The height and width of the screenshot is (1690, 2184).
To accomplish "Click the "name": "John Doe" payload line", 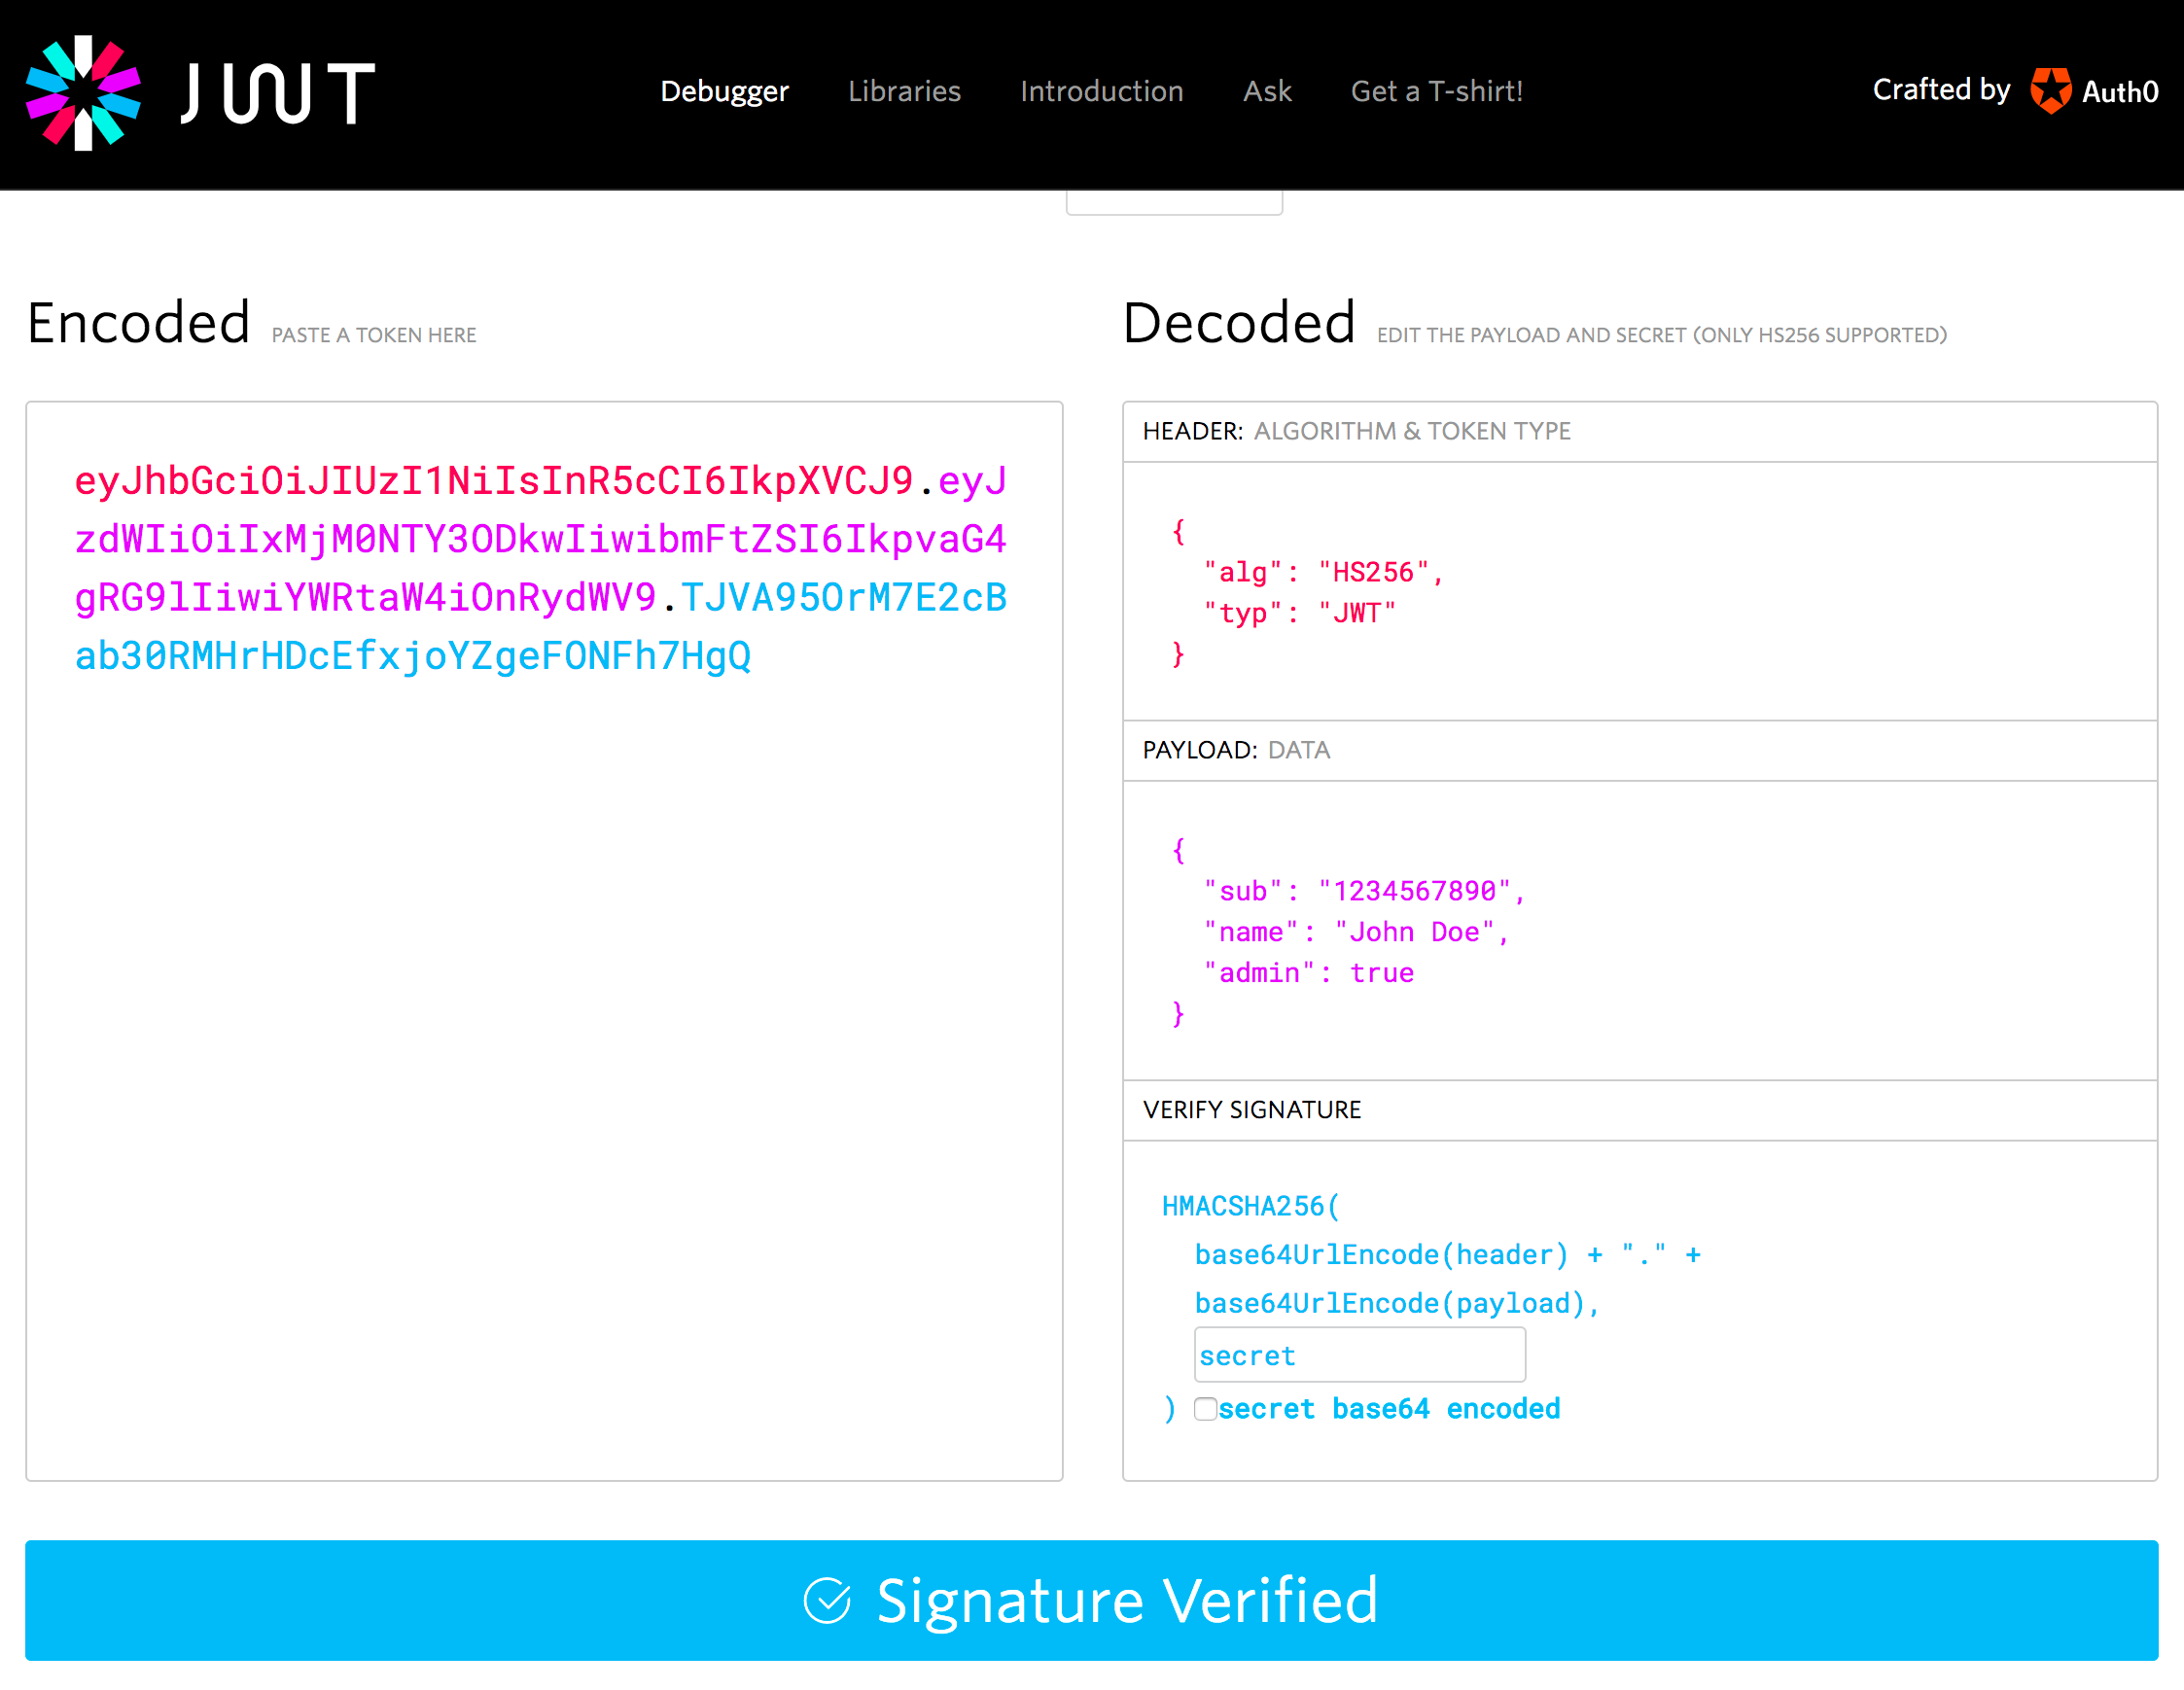I will point(1356,932).
